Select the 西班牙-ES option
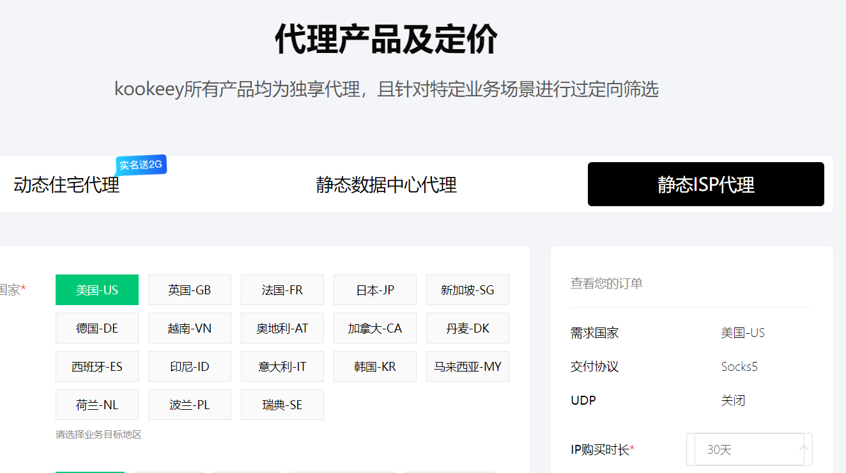846x473 pixels. click(96, 366)
